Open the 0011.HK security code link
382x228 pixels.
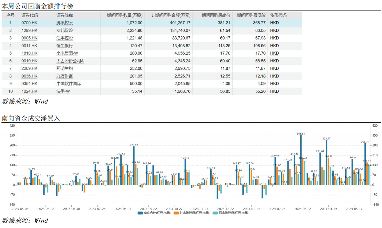pyautogui.click(x=29, y=45)
